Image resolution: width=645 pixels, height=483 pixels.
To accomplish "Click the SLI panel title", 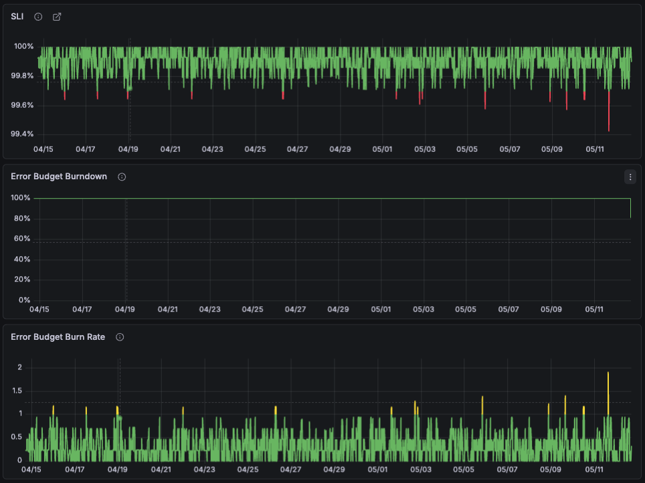I will point(17,17).
